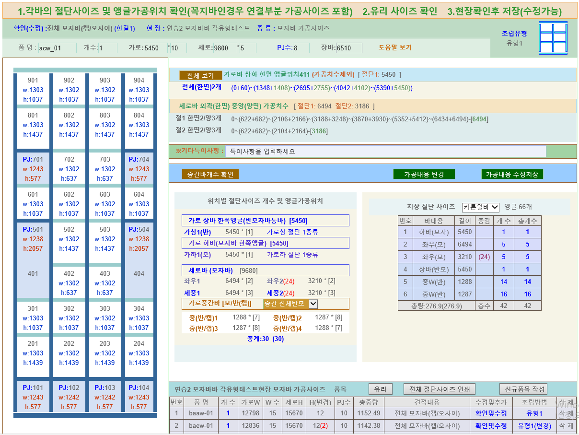Click the 세중1 label
This screenshot has height=435, width=579.
[192, 293]
